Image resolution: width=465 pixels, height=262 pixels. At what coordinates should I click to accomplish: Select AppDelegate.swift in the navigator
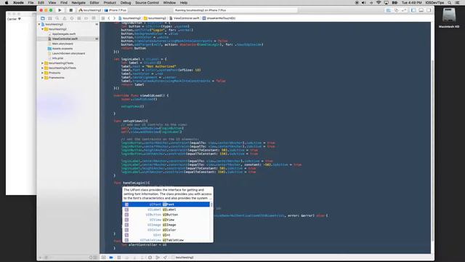(x=63, y=34)
